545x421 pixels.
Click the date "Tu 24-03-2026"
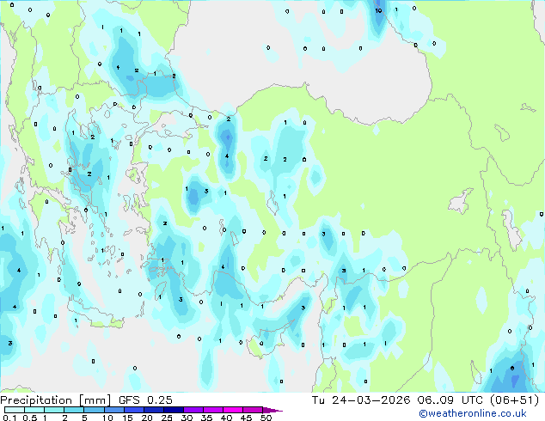click(361, 400)
